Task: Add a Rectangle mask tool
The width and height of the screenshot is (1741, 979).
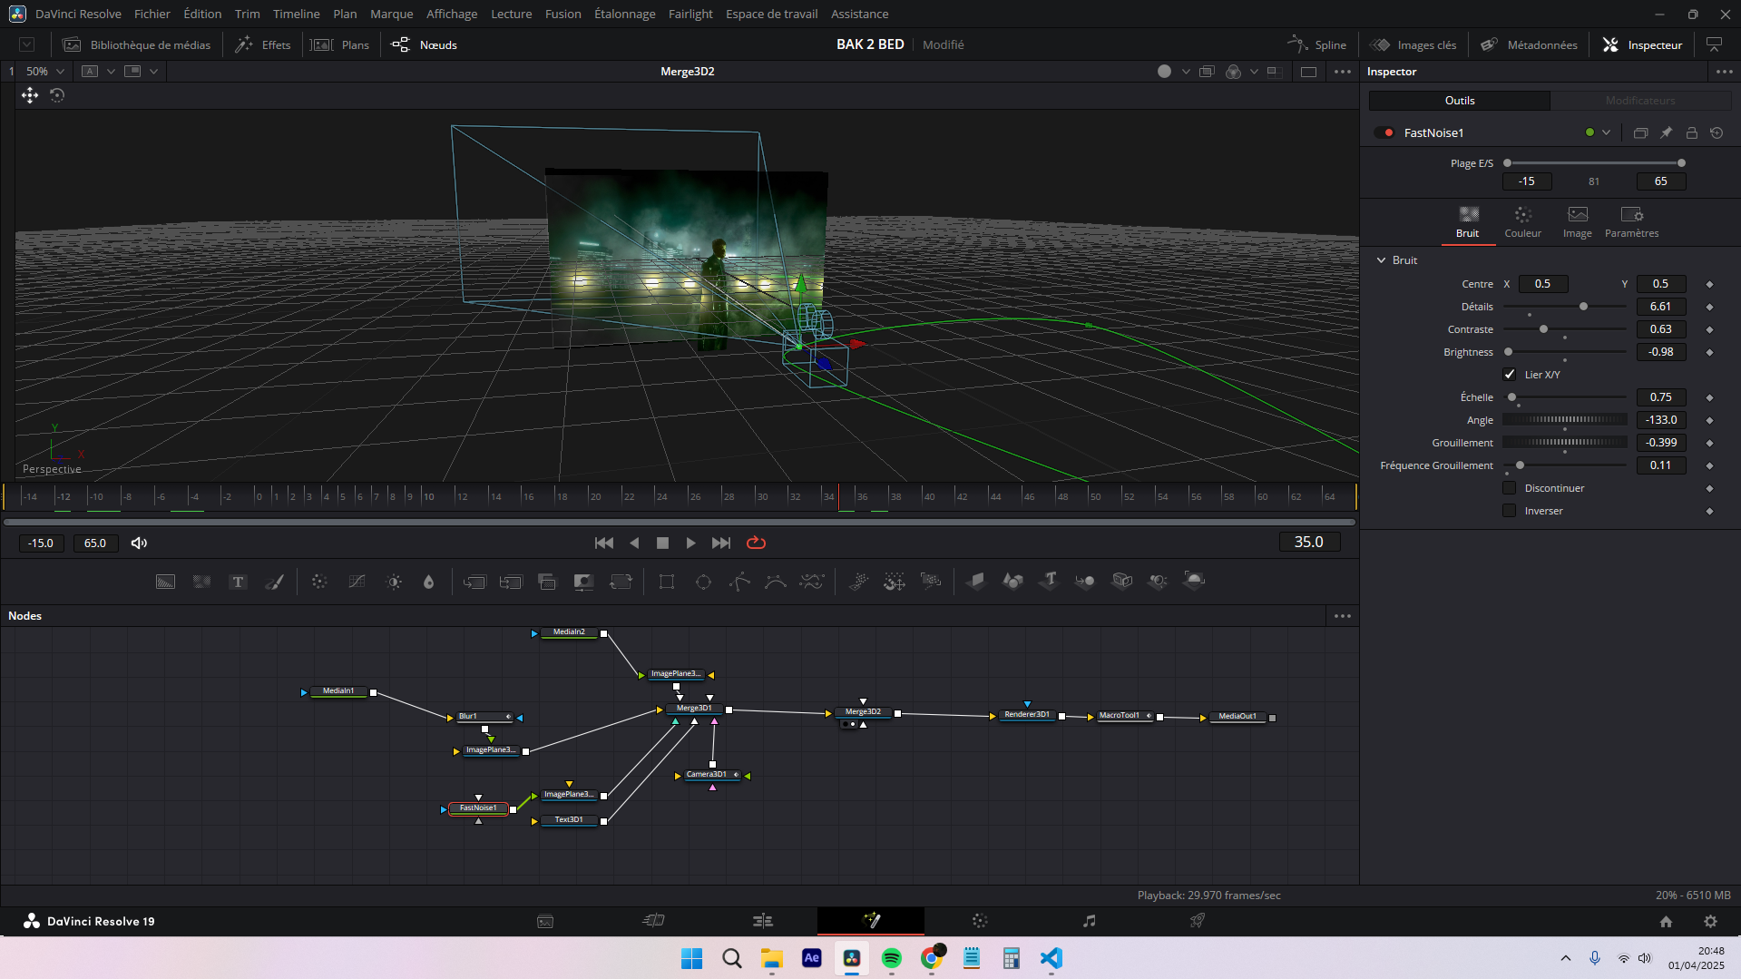Action: [667, 582]
